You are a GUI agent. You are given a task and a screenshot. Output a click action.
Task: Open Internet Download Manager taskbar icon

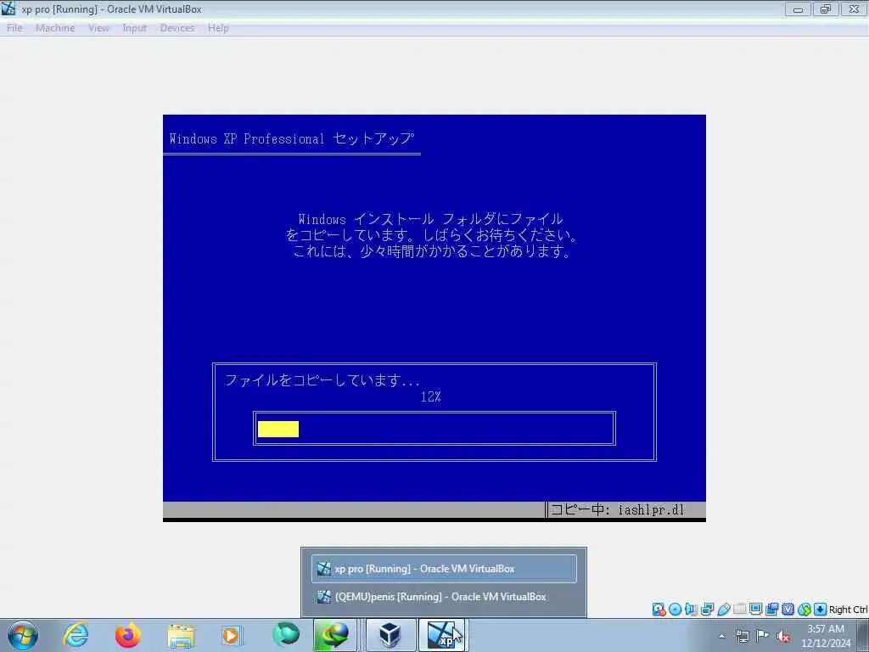click(x=335, y=635)
